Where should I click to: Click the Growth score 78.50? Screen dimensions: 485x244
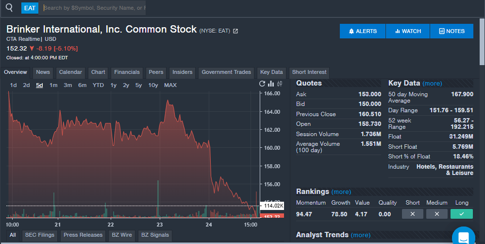click(x=339, y=214)
